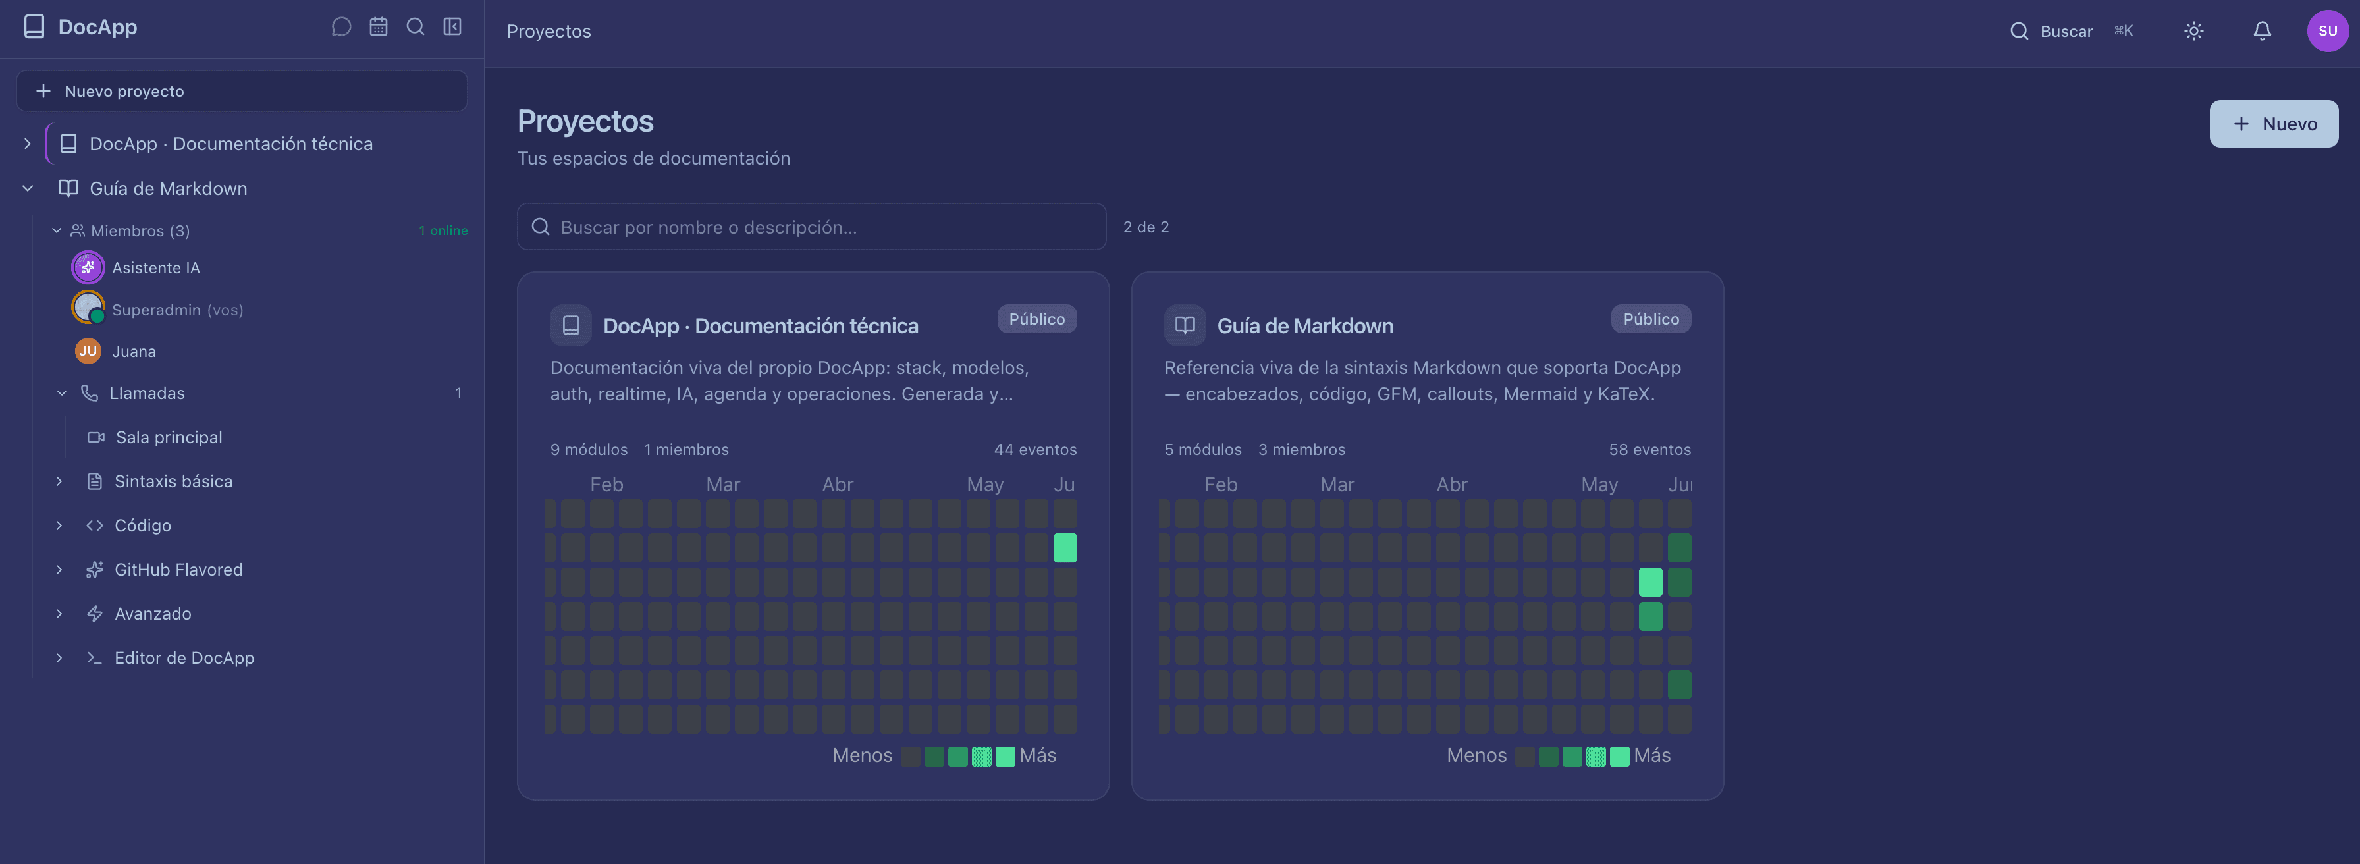Open the GitHub Flavored module
Image resolution: width=2360 pixels, height=864 pixels.
coord(178,570)
